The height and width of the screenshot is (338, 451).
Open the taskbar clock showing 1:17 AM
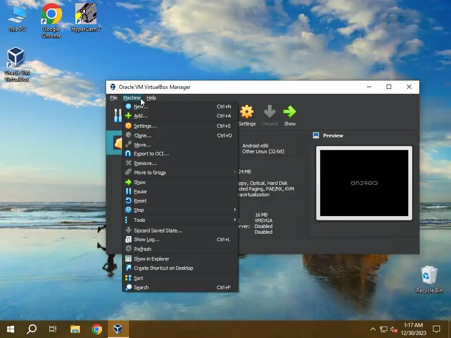(413, 329)
